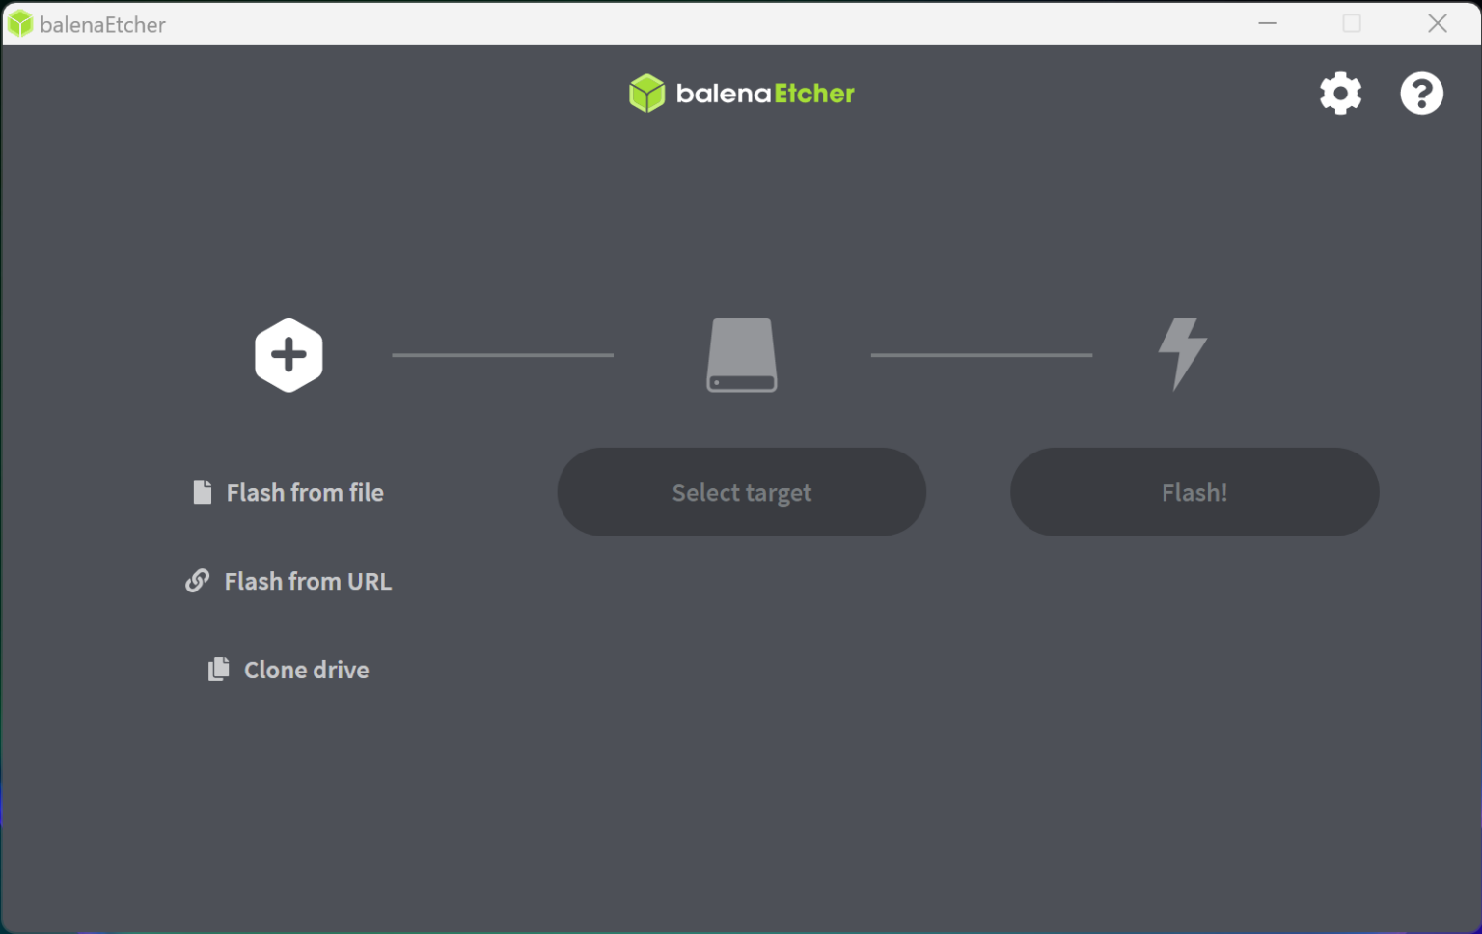Click the Select target button
Image resolution: width=1482 pixels, height=934 pixels.
741,492
